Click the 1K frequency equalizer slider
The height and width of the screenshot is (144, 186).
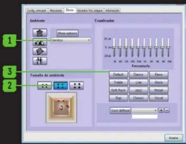coord(144,47)
